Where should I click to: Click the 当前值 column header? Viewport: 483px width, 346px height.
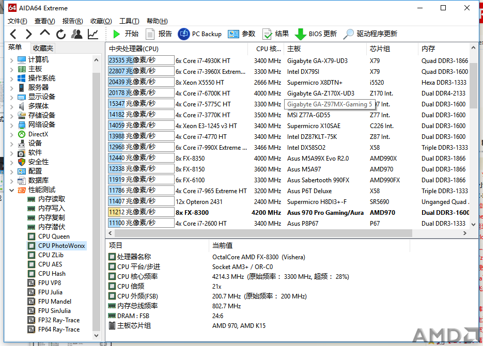[309, 245]
